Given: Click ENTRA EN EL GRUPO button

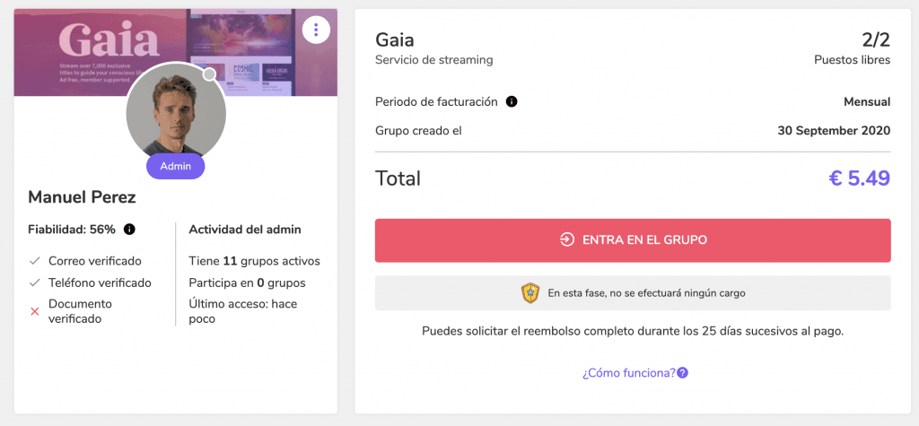Looking at the screenshot, I should tap(633, 240).
